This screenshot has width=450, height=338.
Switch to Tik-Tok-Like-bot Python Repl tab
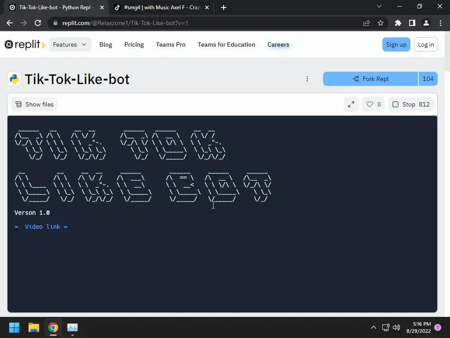tap(54, 7)
